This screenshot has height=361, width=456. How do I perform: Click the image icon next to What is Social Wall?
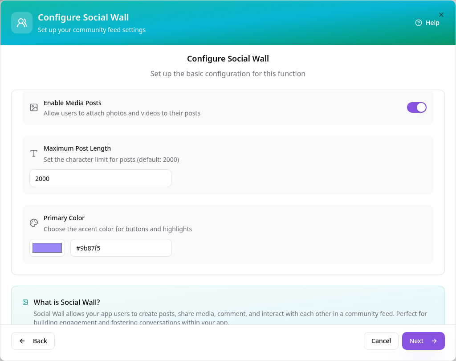[x=25, y=302]
